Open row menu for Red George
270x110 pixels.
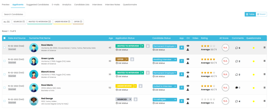[264, 101]
